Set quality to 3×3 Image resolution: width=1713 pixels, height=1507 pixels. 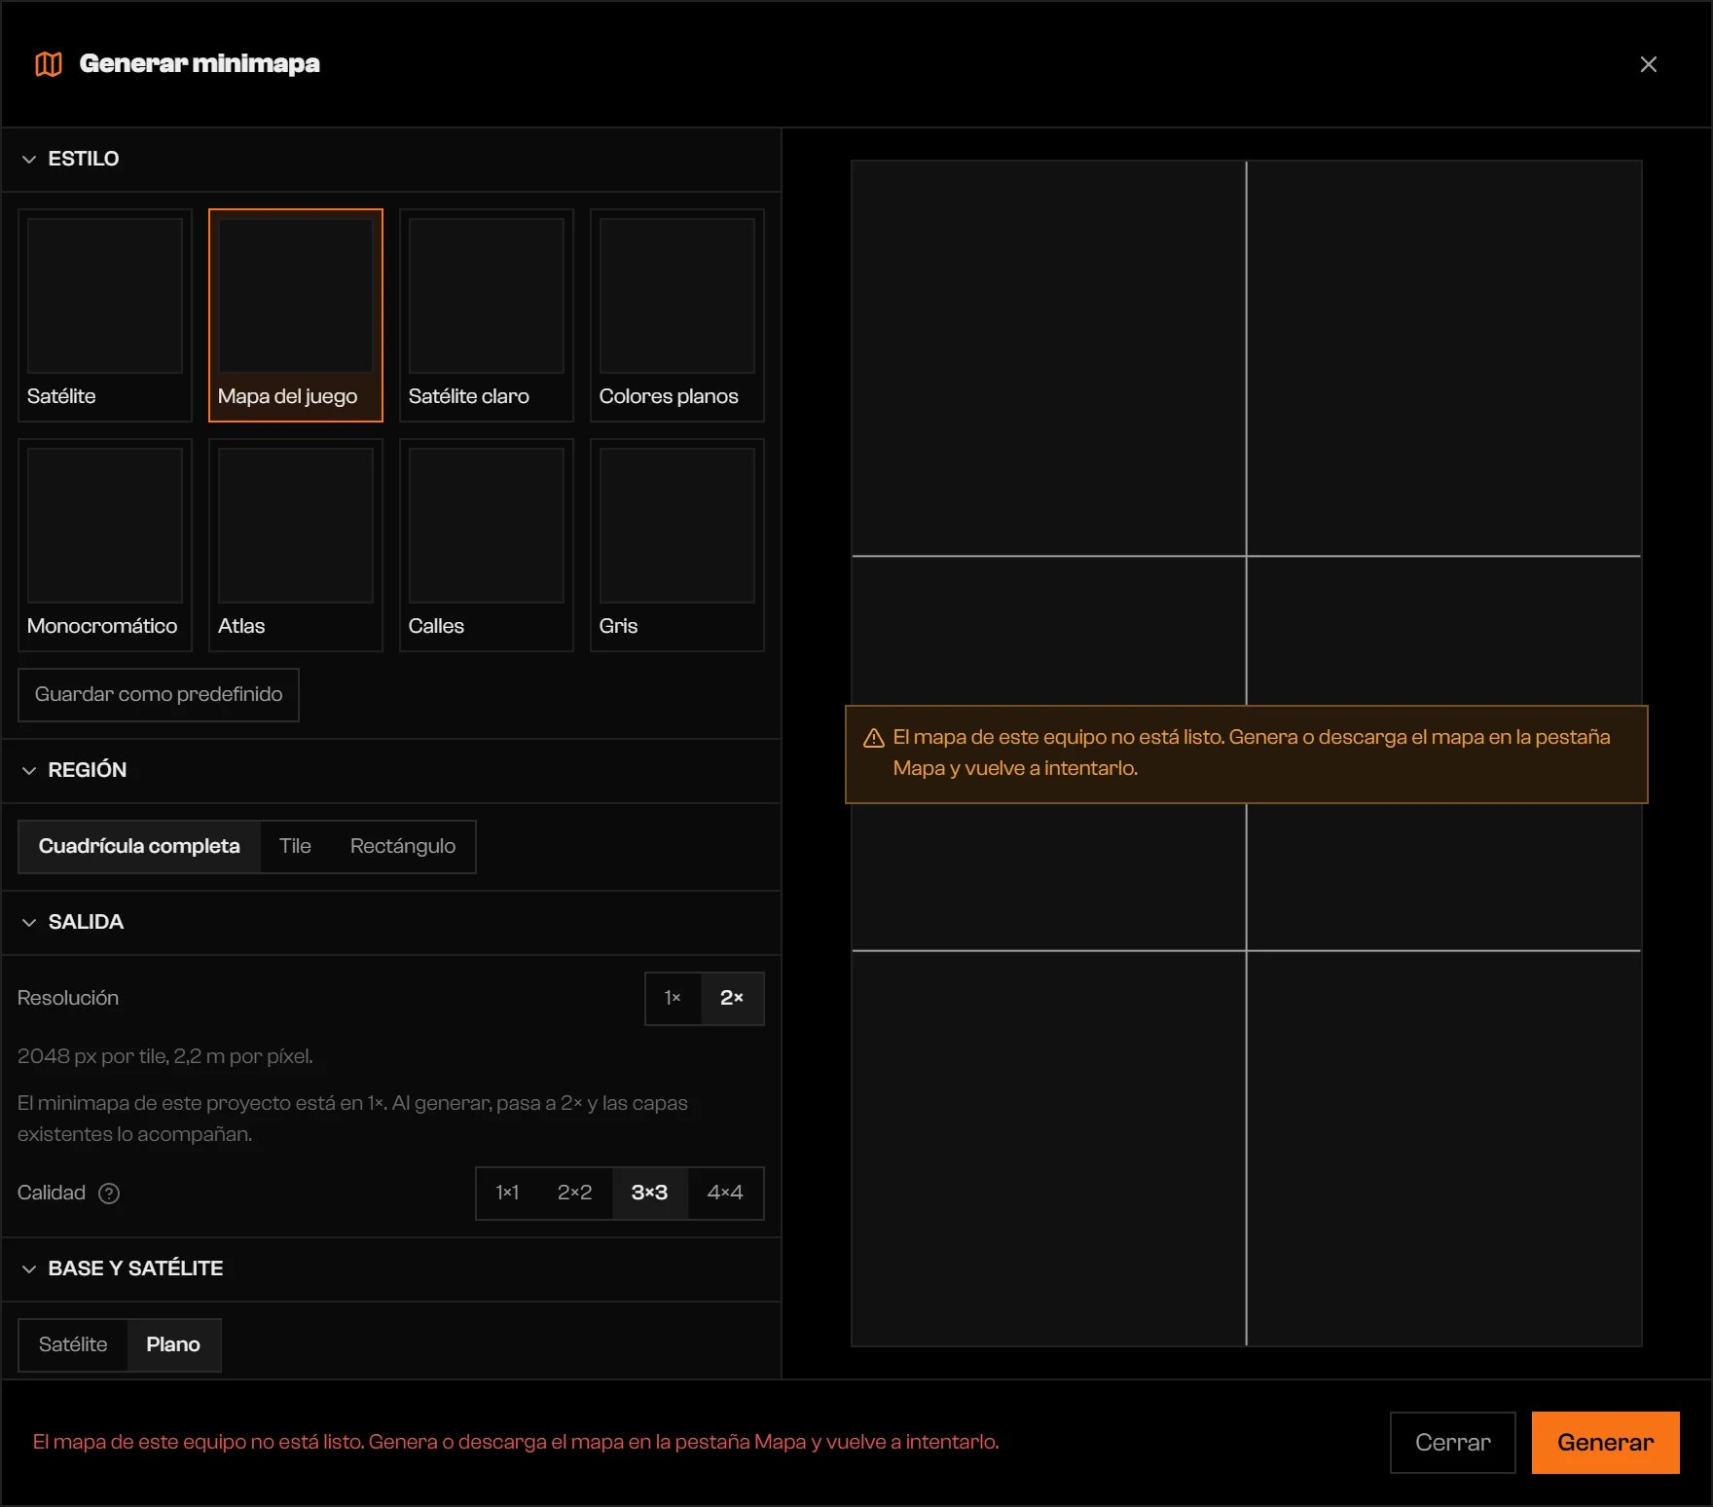[x=649, y=1194]
